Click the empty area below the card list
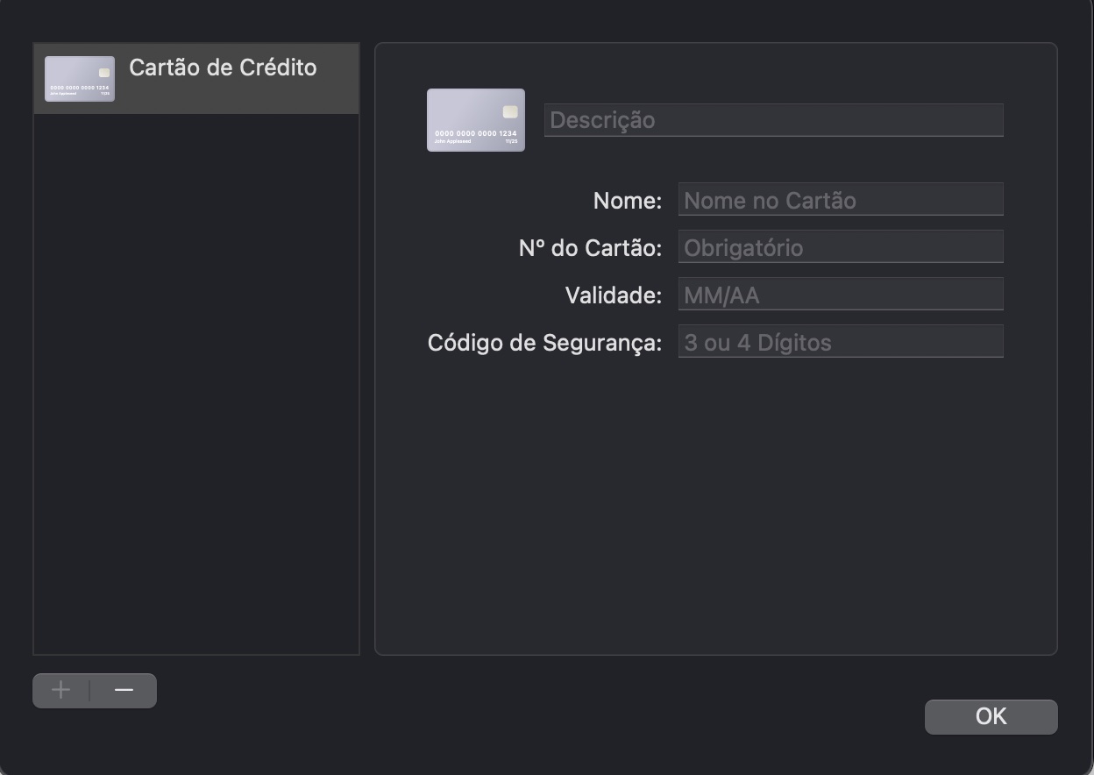Image resolution: width=1094 pixels, height=775 pixels. 195,395
